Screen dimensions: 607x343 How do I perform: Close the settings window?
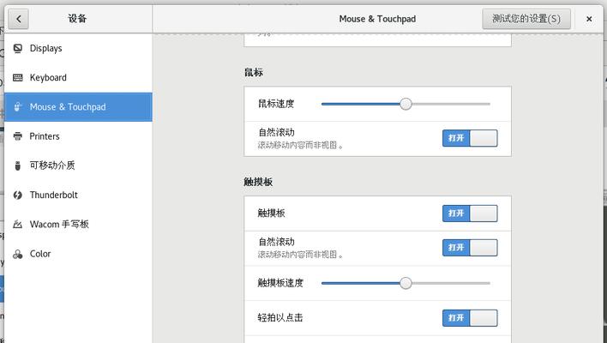pyautogui.click(x=589, y=19)
